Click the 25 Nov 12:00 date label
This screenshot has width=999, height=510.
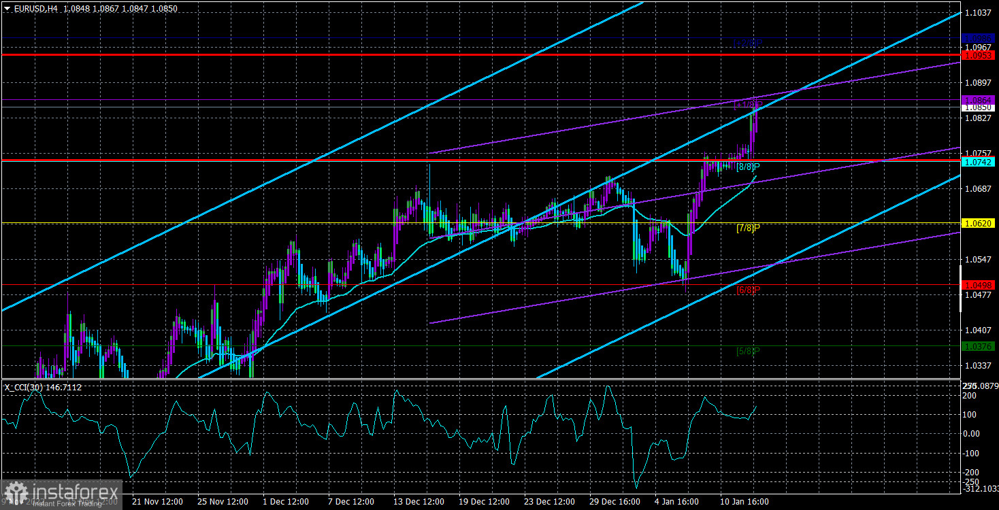[x=223, y=502]
